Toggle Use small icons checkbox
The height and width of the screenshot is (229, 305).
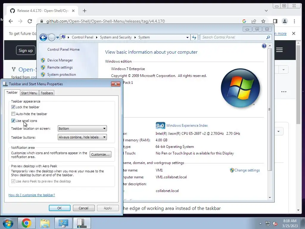13,120
